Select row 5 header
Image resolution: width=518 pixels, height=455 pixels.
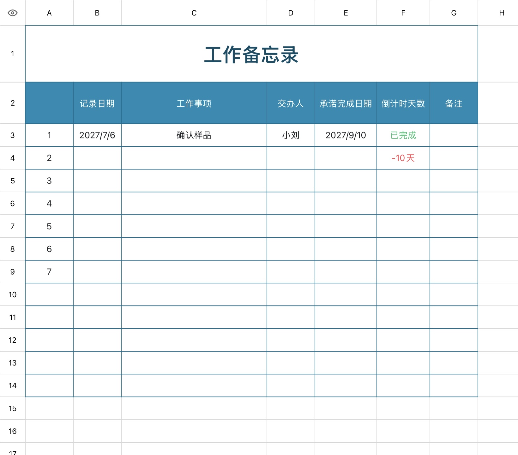(x=13, y=181)
